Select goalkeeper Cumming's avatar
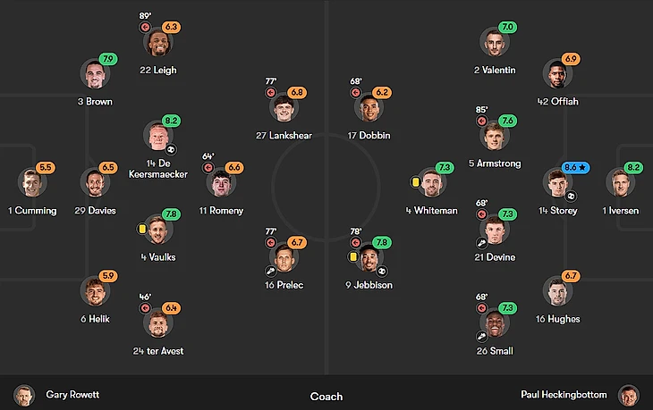Screen dimensions: 653x410 (x=32, y=183)
